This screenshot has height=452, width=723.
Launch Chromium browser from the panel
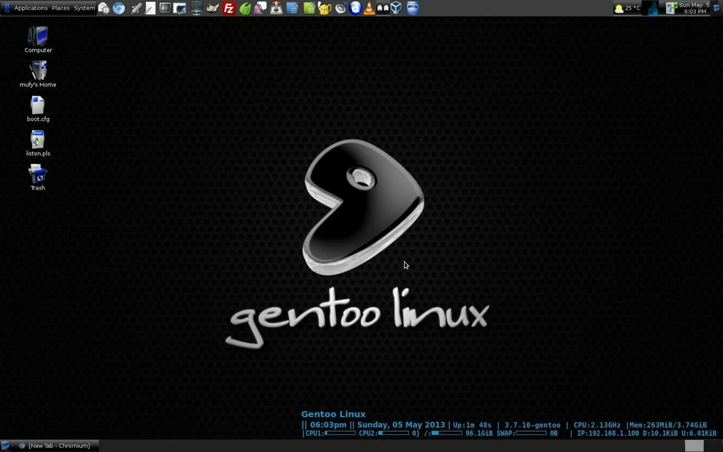pyautogui.click(x=119, y=7)
